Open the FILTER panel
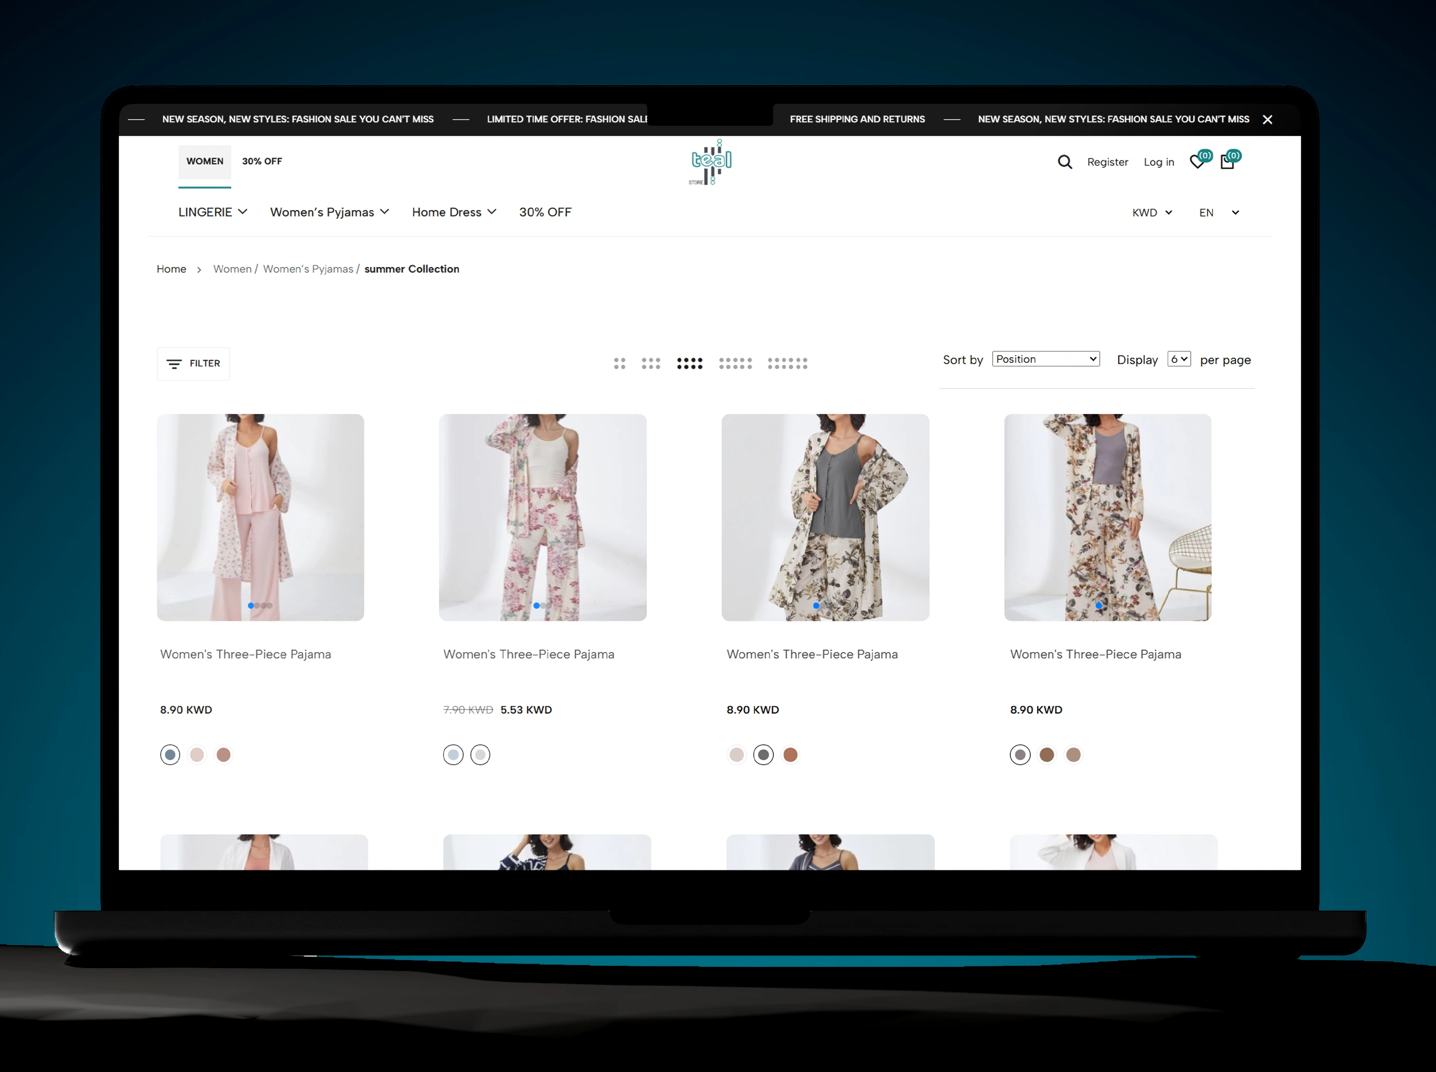1436x1072 pixels. [x=193, y=363]
